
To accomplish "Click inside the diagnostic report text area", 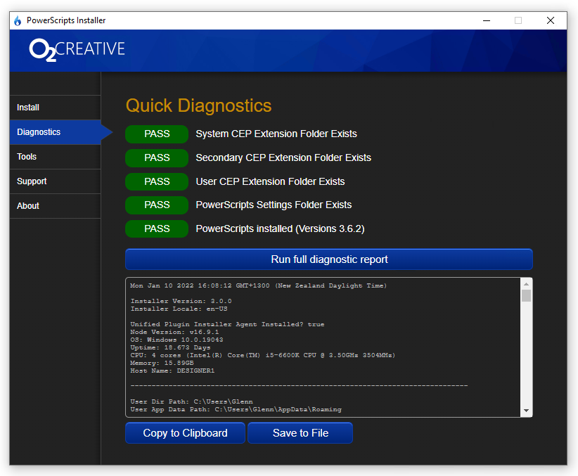I will click(323, 347).
